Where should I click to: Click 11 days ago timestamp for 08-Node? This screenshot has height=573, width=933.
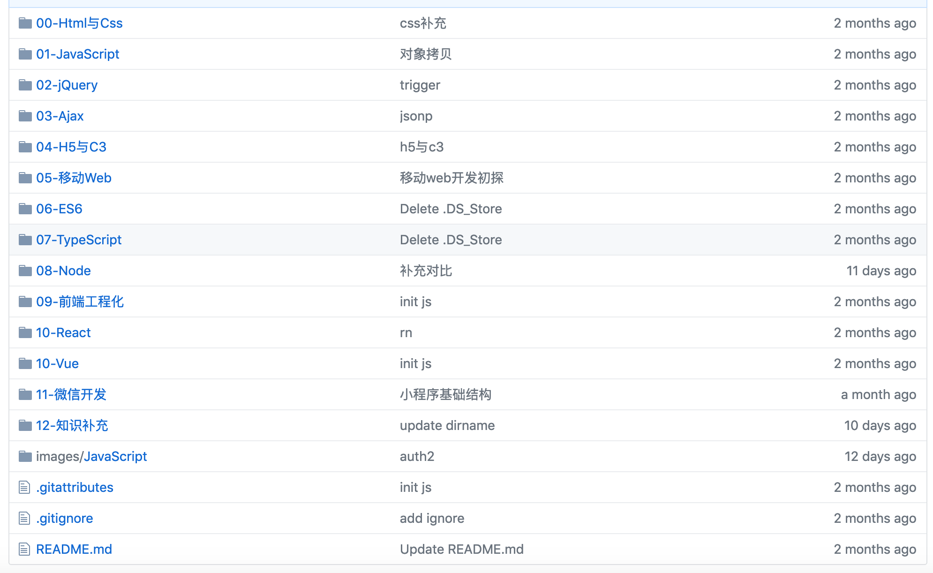click(x=881, y=271)
